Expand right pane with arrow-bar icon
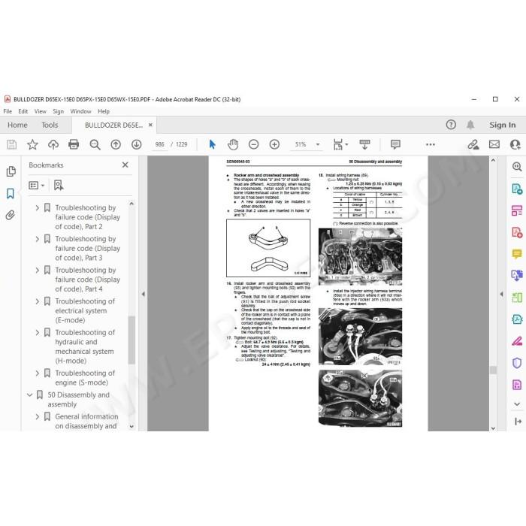Image resolution: width=526 pixels, height=526 pixels. [x=518, y=422]
